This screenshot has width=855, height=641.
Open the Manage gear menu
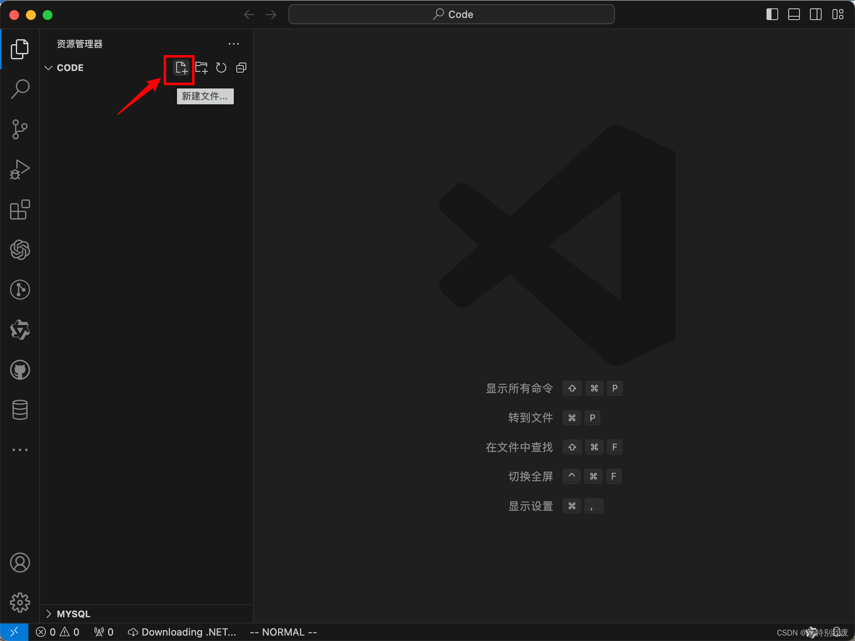(20, 603)
